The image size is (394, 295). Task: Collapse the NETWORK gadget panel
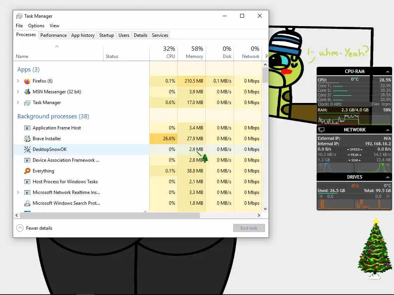pos(388,130)
